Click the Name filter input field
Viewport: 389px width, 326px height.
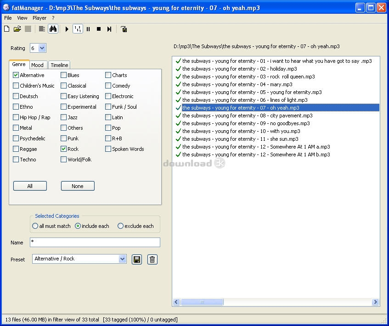pos(95,242)
